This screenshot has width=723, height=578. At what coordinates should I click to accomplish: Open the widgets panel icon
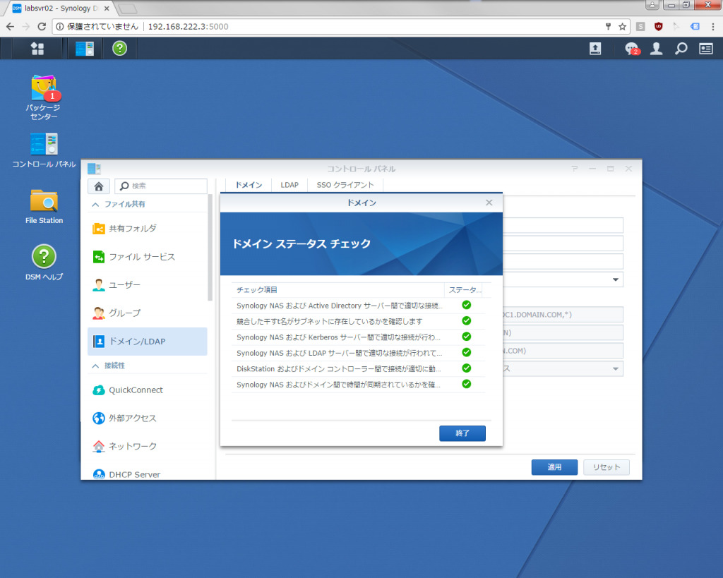[x=706, y=49]
